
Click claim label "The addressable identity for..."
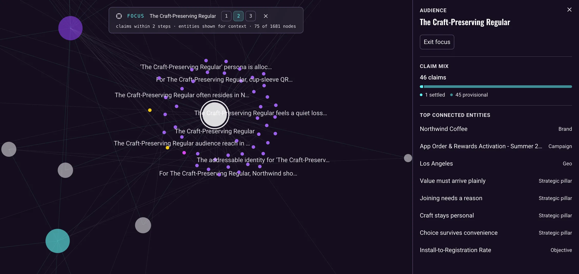(263, 160)
